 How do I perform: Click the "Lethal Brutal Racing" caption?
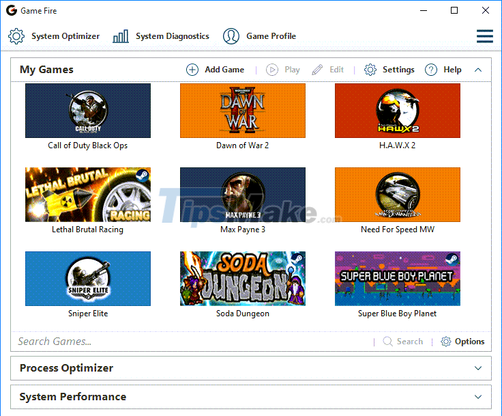87,230
